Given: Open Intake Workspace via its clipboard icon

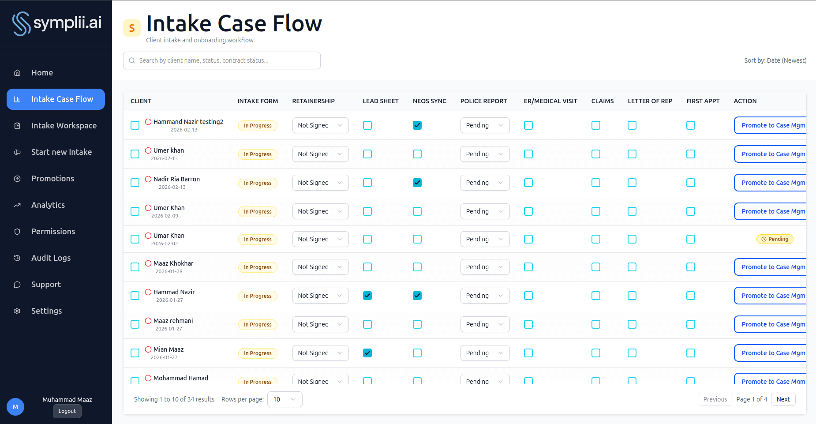Looking at the screenshot, I should coord(17,125).
